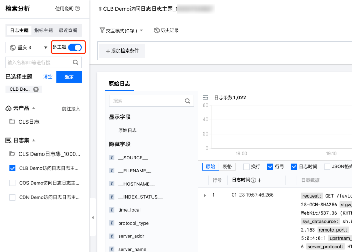Click the stacked layers icon in the title

[100, 9]
